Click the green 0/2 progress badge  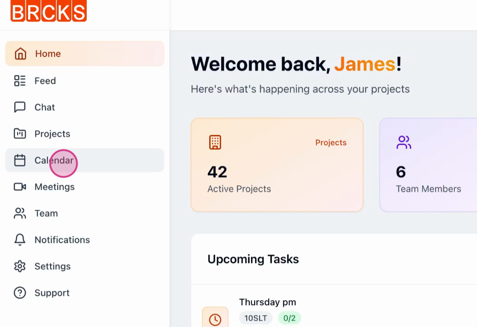(x=289, y=318)
